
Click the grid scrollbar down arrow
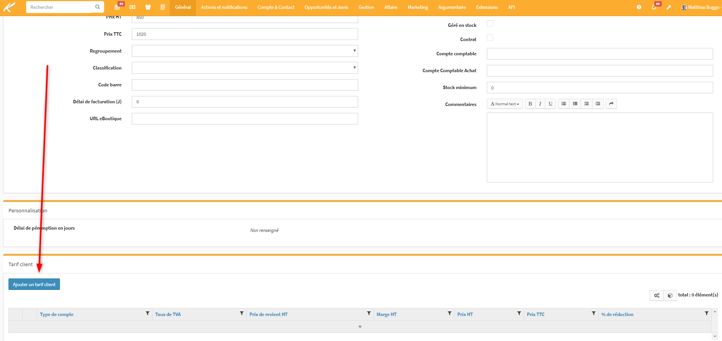[715, 336]
